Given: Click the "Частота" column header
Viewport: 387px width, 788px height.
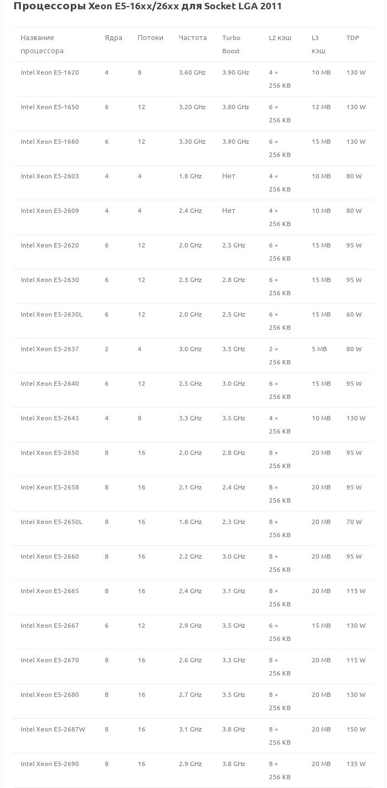Looking at the screenshot, I should [x=193, y=38].
